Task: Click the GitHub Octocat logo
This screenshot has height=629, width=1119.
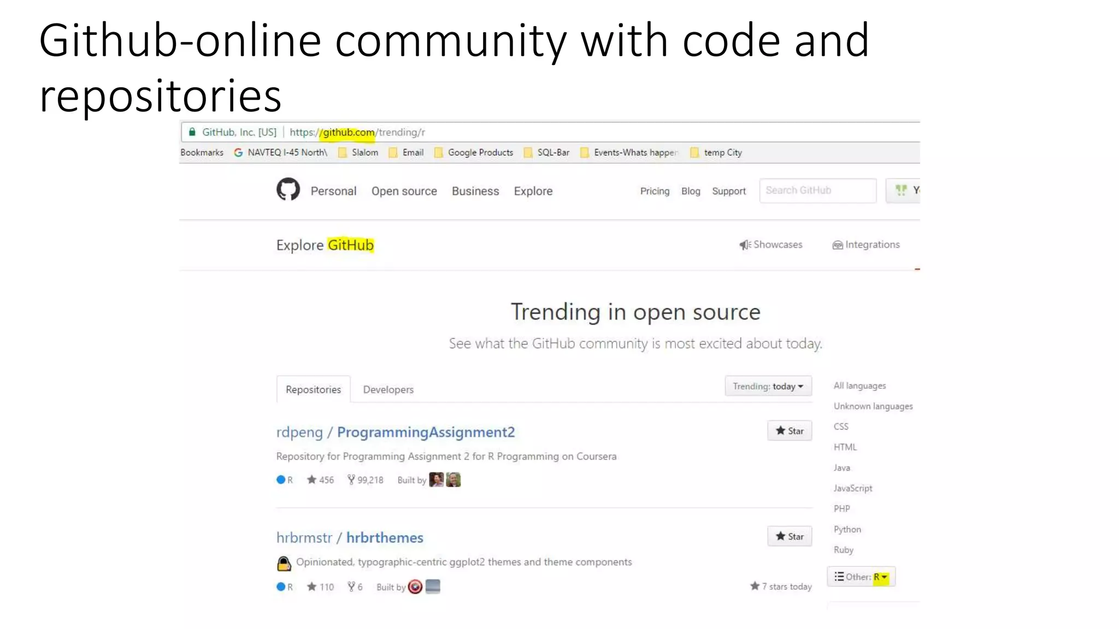Action: (288, 189)
